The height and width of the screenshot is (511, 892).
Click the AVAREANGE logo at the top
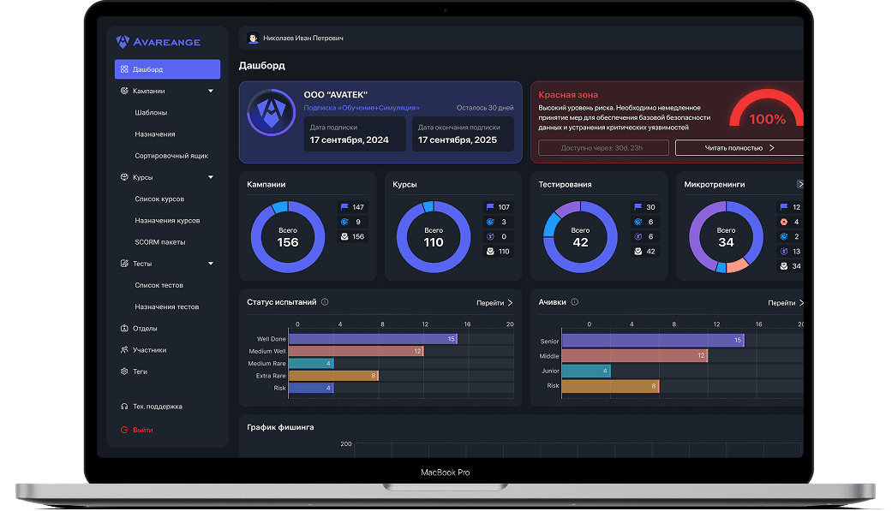[159, 41]
